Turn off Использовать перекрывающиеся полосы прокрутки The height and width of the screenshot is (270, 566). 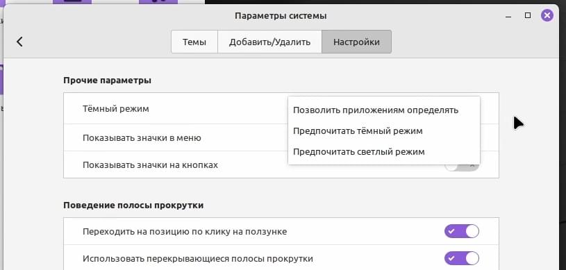pos(462,258)
